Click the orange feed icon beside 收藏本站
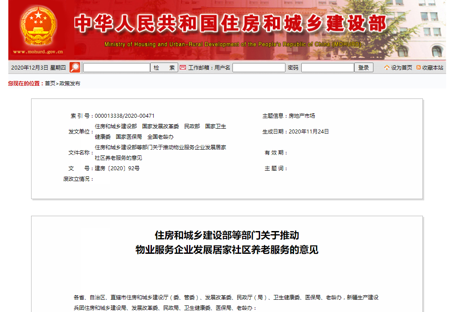 (419, 68)
